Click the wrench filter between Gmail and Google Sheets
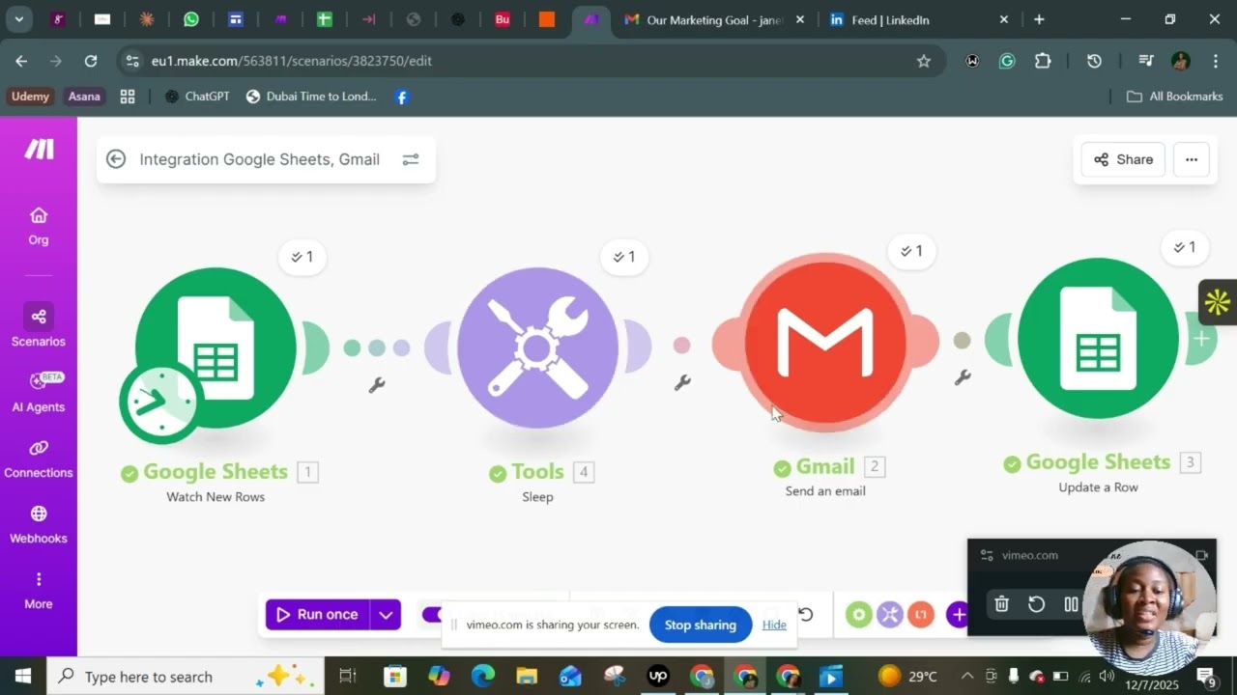This screenshot has height=695, width=1237. tap(963, 377)
